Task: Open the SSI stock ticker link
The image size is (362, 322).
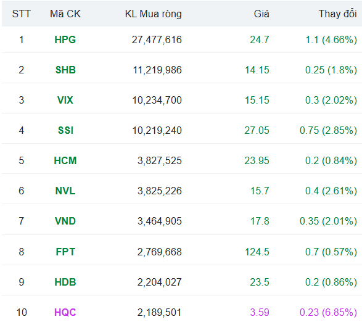Action: click(65, 131)
